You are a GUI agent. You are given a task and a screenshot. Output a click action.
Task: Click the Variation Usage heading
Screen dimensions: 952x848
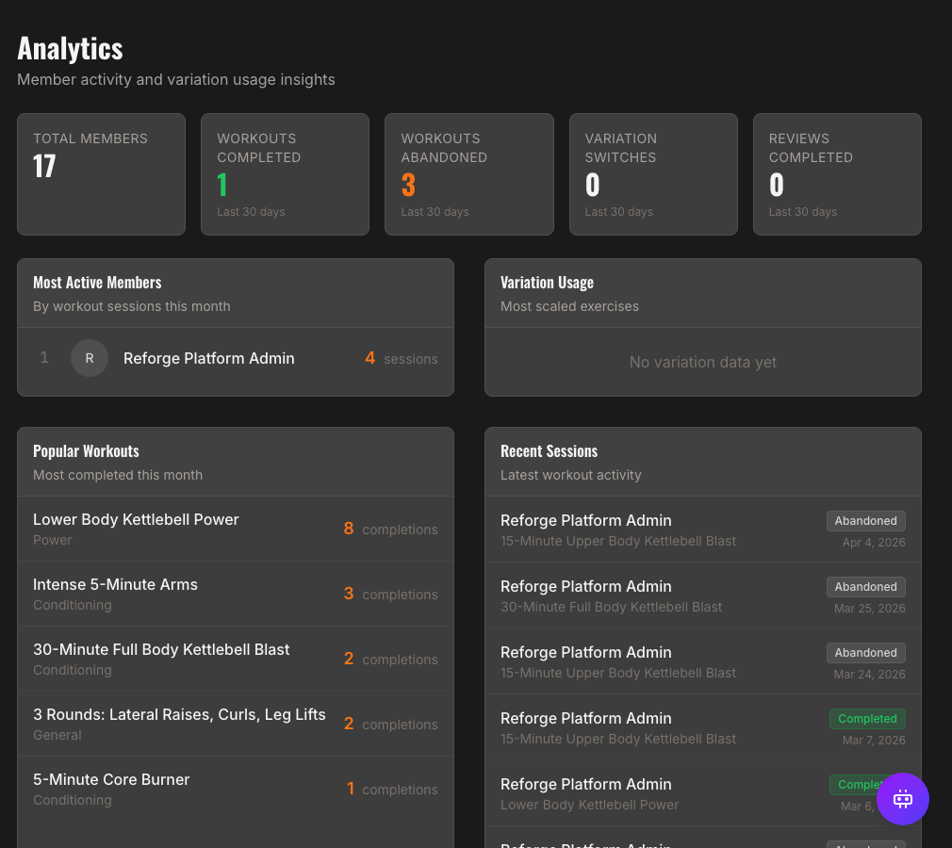(x=547, y=283)
